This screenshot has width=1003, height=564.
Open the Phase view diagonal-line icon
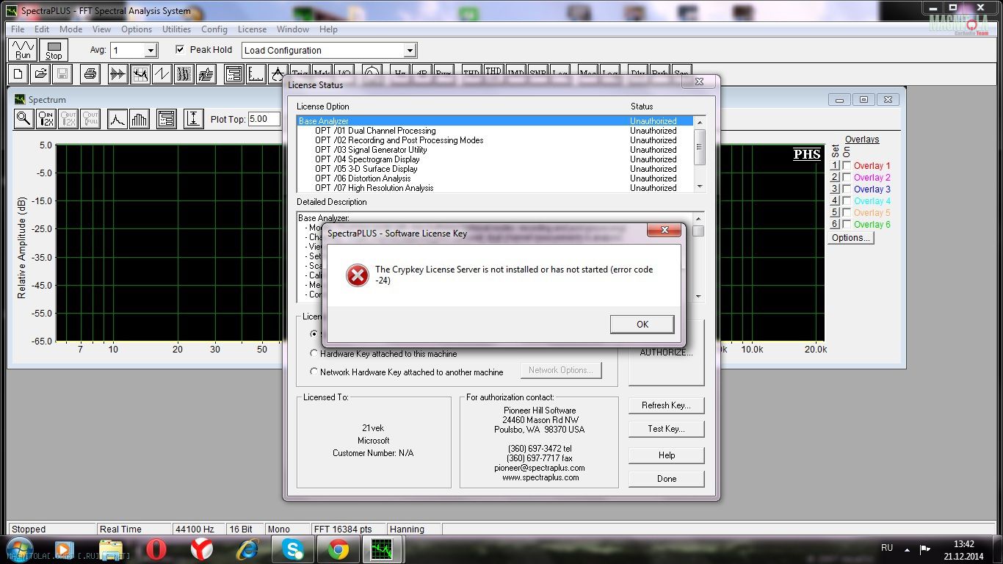click(162, 73)
